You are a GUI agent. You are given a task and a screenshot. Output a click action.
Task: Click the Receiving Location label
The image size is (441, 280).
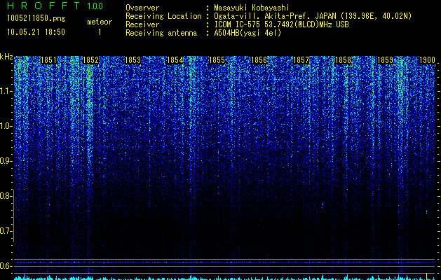[x=163, y=16]
